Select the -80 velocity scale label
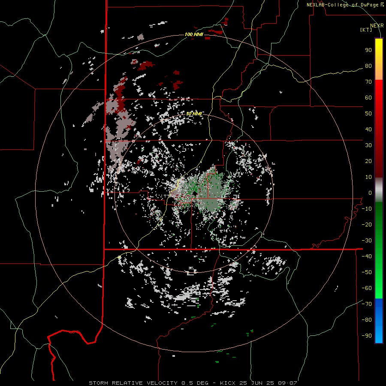Viewport: 386px width, 386px height. pos(367,320)
